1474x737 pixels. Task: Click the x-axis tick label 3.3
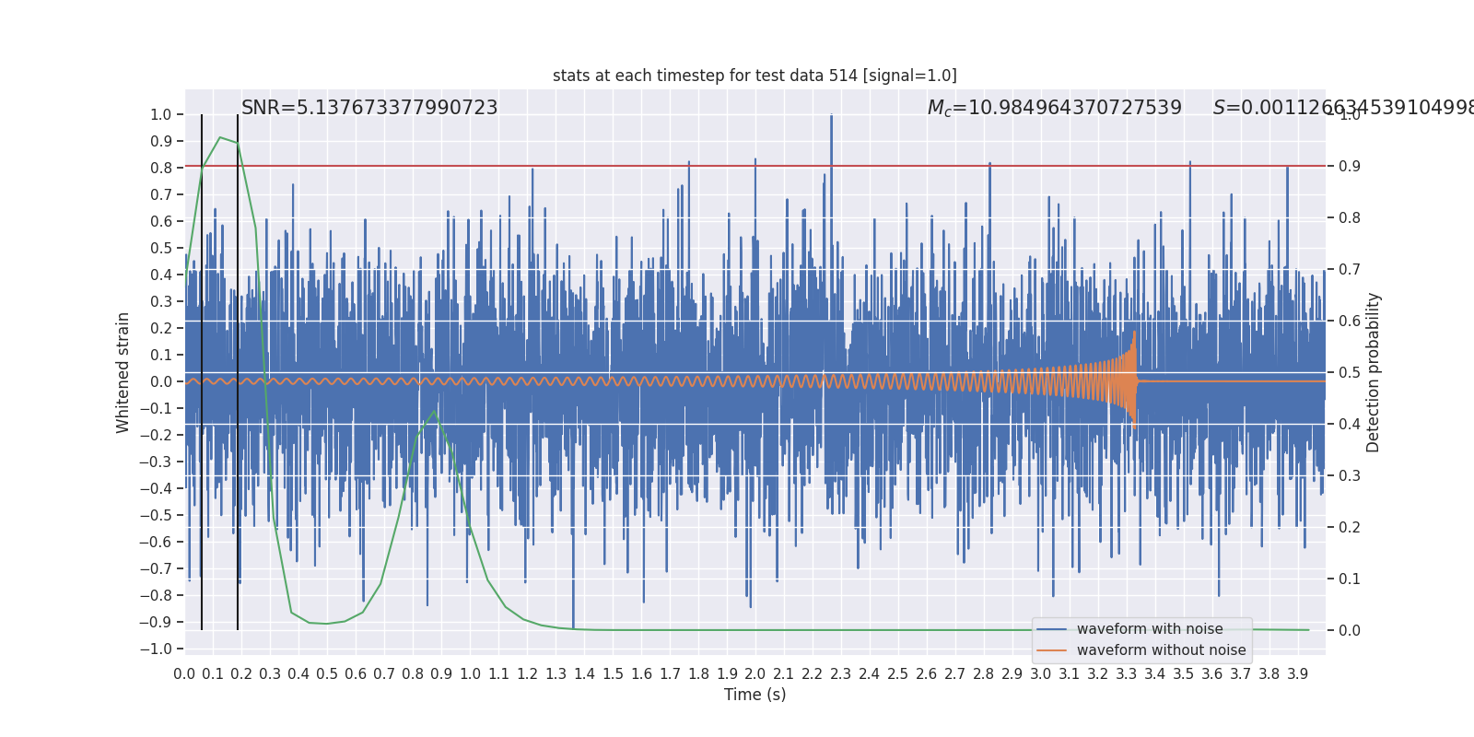[1127, 674]
